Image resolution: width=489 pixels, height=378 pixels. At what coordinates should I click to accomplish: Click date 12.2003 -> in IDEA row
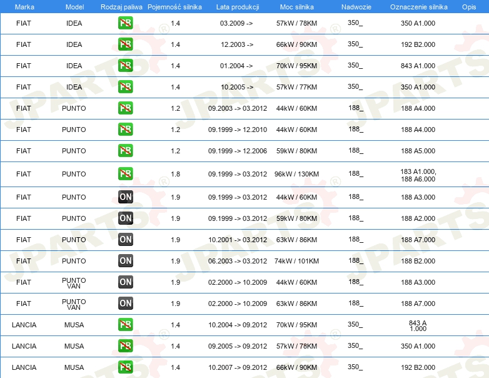click(x=237, y=44)
